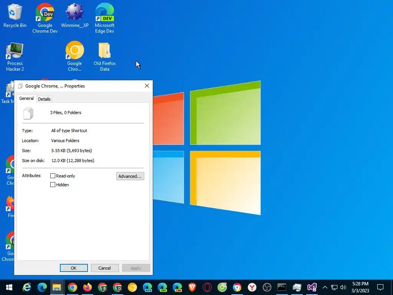Click the yellow Chrome Canary taskbar icon
The height and width of the screenshot is (295, 393).
(132, 287)
